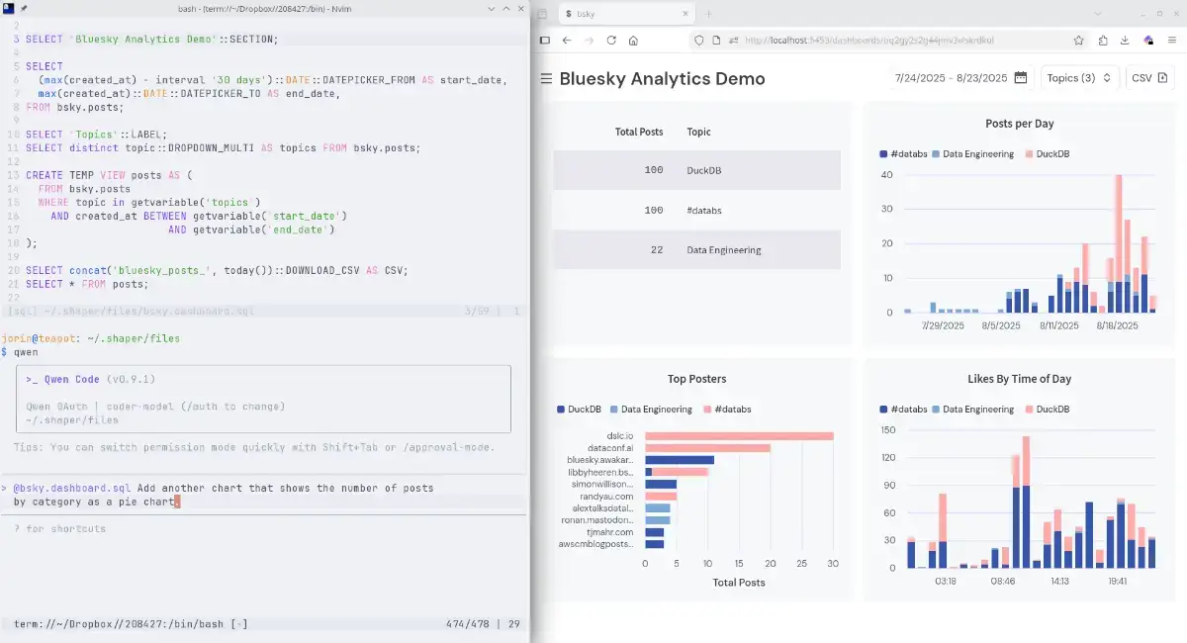Download the CSV file
Viewport: 1187px width, 643px height.
coord(1149,78)
